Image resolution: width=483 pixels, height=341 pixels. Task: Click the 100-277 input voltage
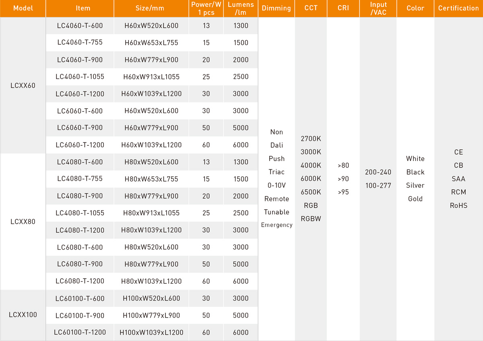tap(378, 186)
